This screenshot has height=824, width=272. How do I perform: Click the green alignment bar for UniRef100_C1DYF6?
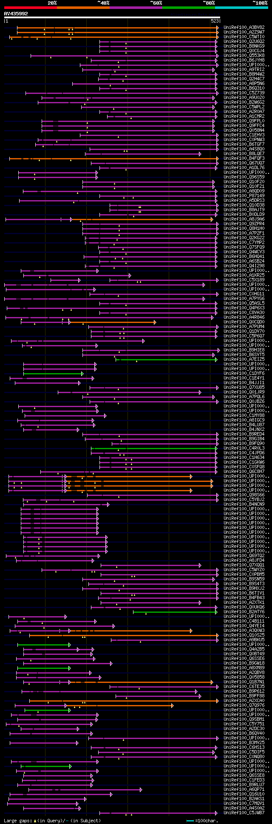(x=53, y=373)
